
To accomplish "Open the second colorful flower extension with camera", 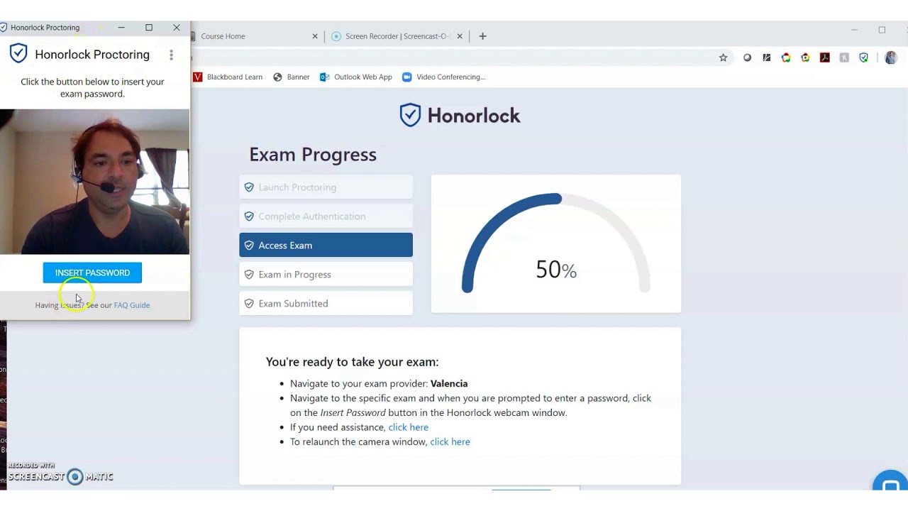I will coord(805,57).
